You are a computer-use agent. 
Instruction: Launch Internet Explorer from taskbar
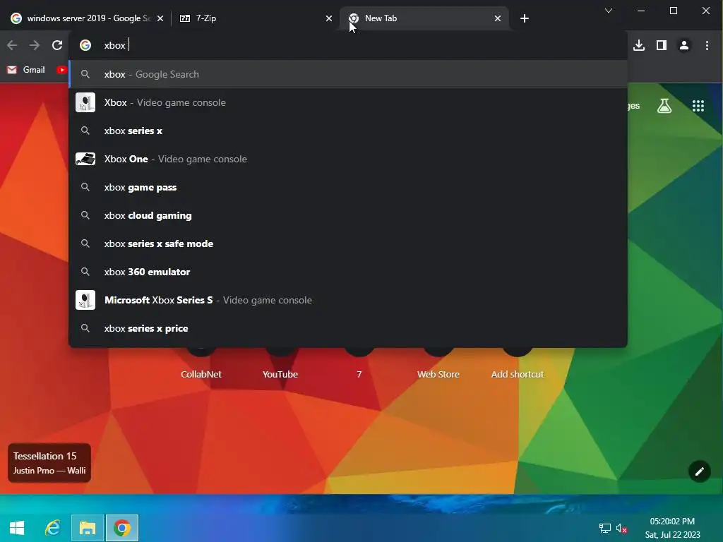click(x=52, y=528)
